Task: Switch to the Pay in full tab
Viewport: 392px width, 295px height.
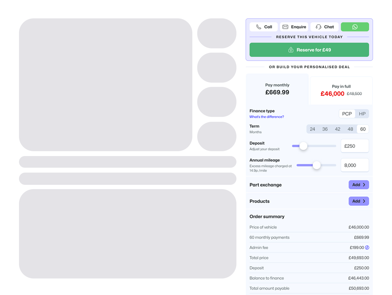Action: click(x=341, y=91)
